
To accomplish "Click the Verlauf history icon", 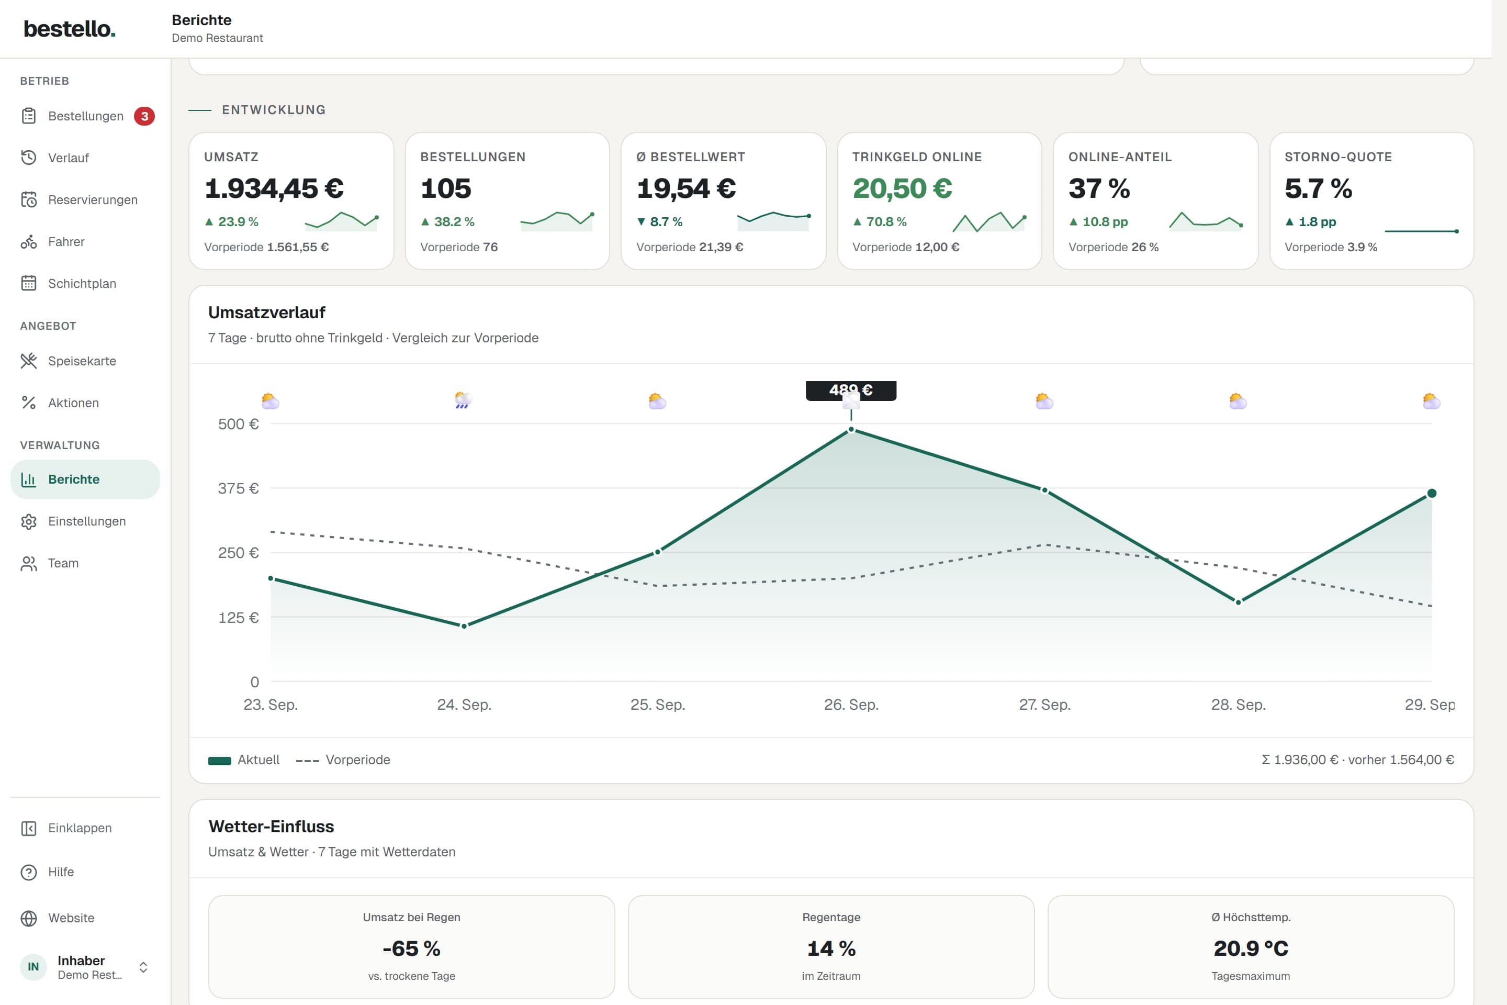I will pyautogui.click(x=29, y=158).
